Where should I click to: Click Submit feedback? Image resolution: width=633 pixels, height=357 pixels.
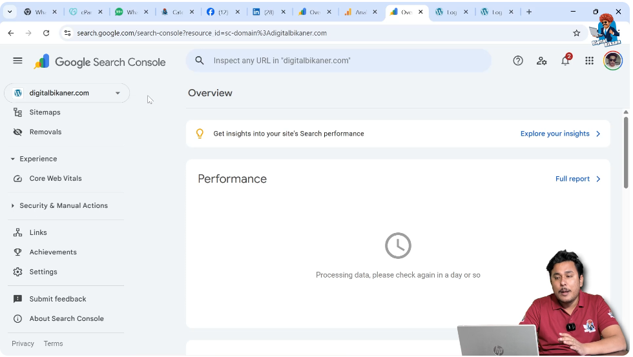(x=57, y=299)
